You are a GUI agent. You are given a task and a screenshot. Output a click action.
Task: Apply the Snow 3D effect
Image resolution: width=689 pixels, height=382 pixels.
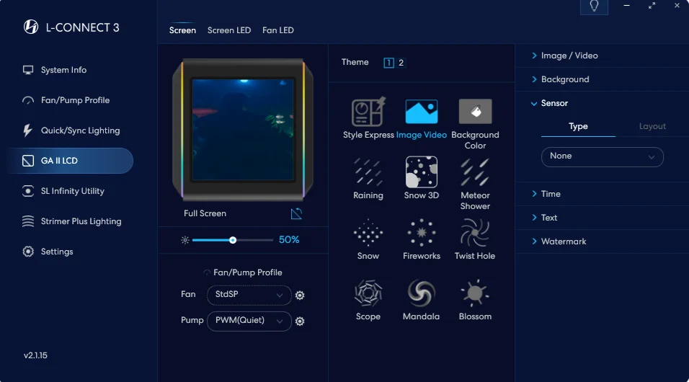pyautogui.click(x=422, y=172)
